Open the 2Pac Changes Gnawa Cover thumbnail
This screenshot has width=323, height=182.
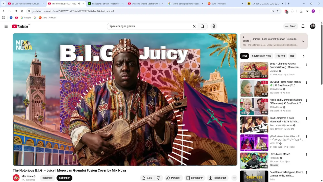click(254, 70)
